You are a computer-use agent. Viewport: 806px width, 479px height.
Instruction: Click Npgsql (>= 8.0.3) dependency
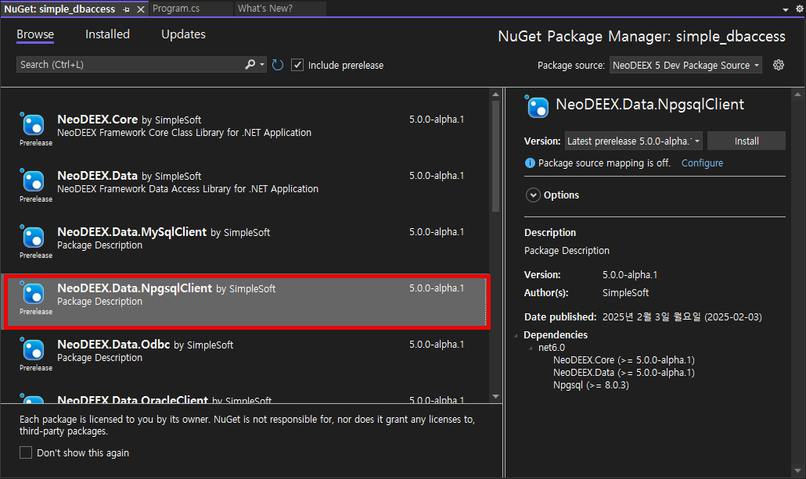pos(591,385)
